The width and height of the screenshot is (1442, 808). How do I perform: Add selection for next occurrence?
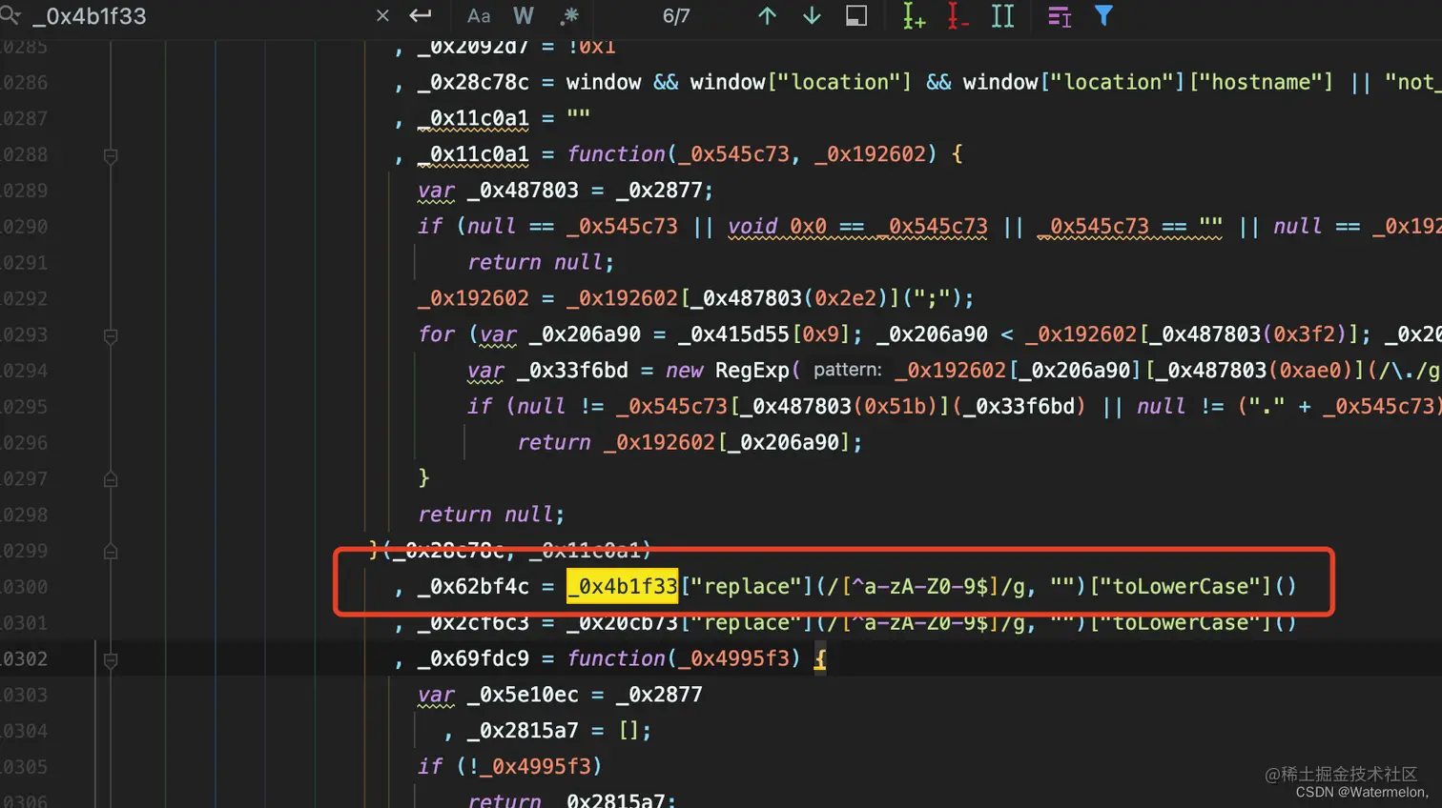(913, 15)
